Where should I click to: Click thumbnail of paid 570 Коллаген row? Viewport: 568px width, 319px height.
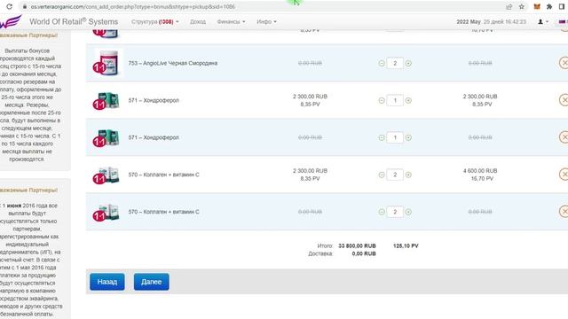pos(106,175)
